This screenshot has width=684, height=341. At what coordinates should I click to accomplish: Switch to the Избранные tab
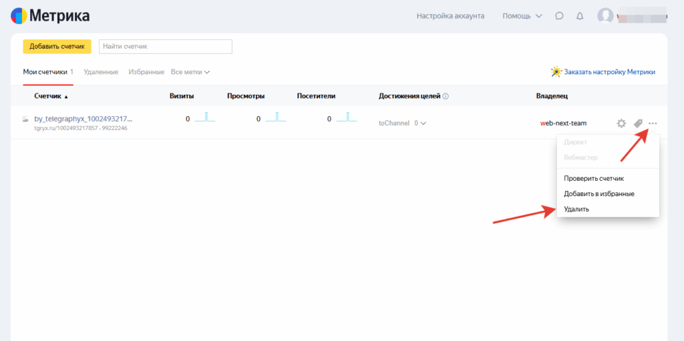click(x=146, y=72)
